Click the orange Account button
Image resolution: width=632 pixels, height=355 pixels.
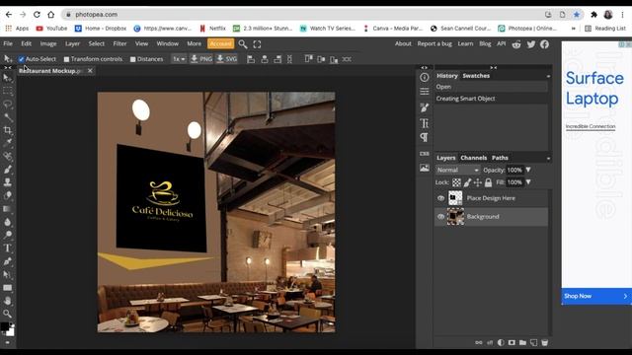click(x=220, y=43)
